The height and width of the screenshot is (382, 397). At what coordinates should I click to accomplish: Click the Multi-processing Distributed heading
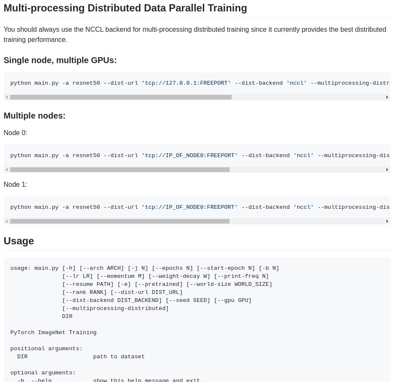point(125,8)
